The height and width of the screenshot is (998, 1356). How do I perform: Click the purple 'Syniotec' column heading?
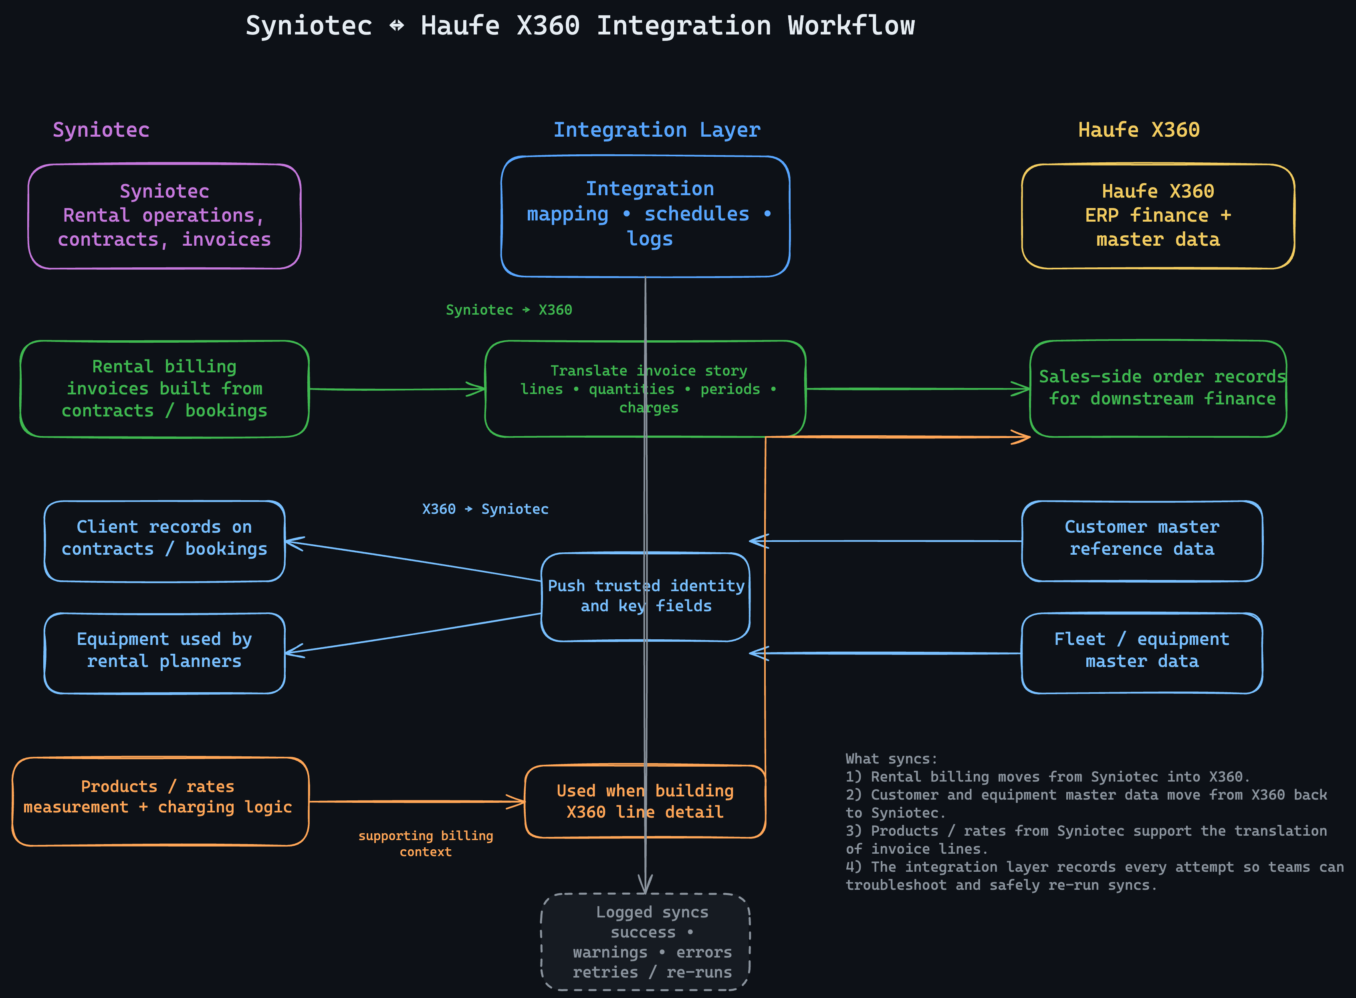(101, 130)
